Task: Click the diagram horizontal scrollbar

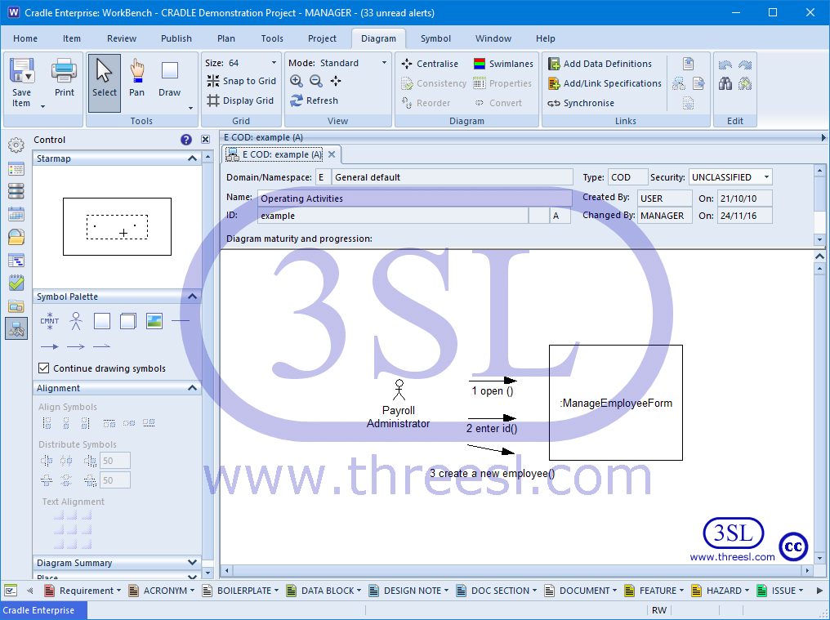Action: (x=516, y=571)
